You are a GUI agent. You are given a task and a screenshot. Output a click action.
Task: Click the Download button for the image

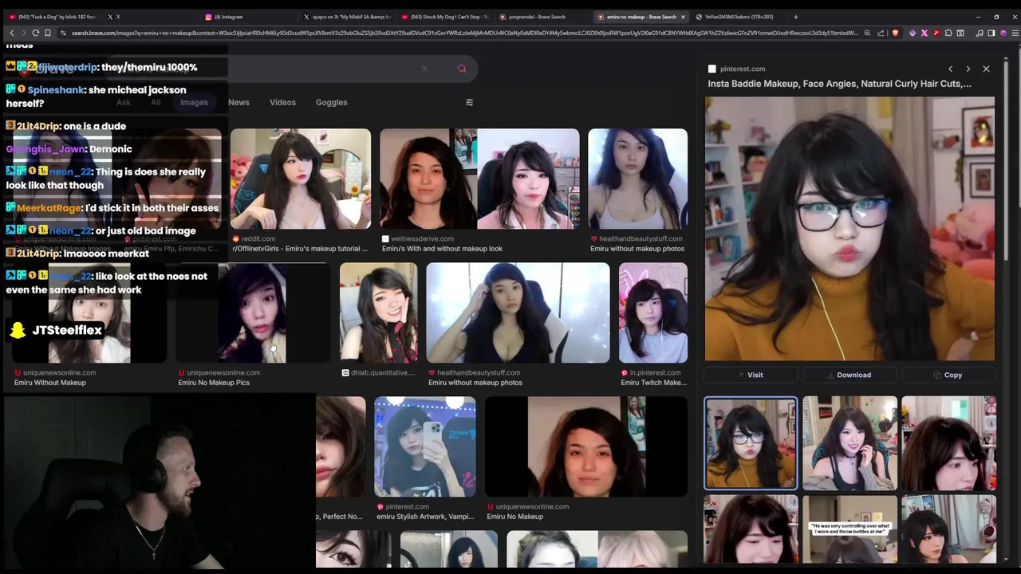click(849, 375)
